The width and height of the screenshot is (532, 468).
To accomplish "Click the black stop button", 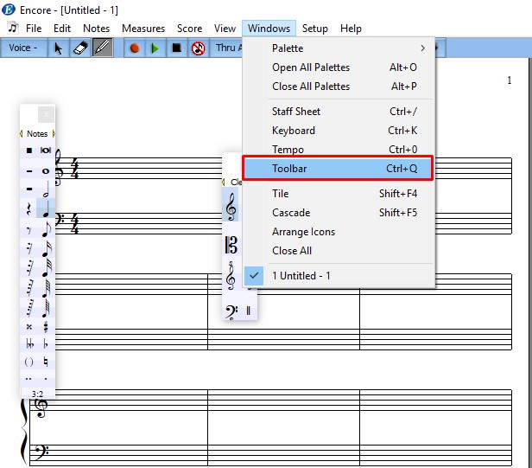I will point(177,48).
